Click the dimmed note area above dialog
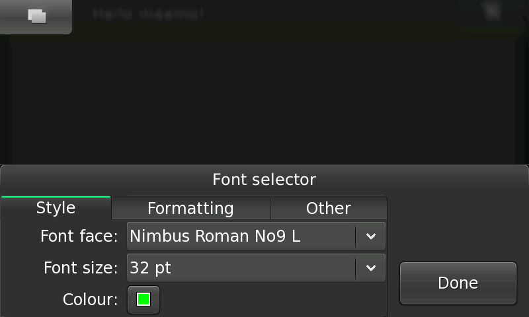 [264, 99]
